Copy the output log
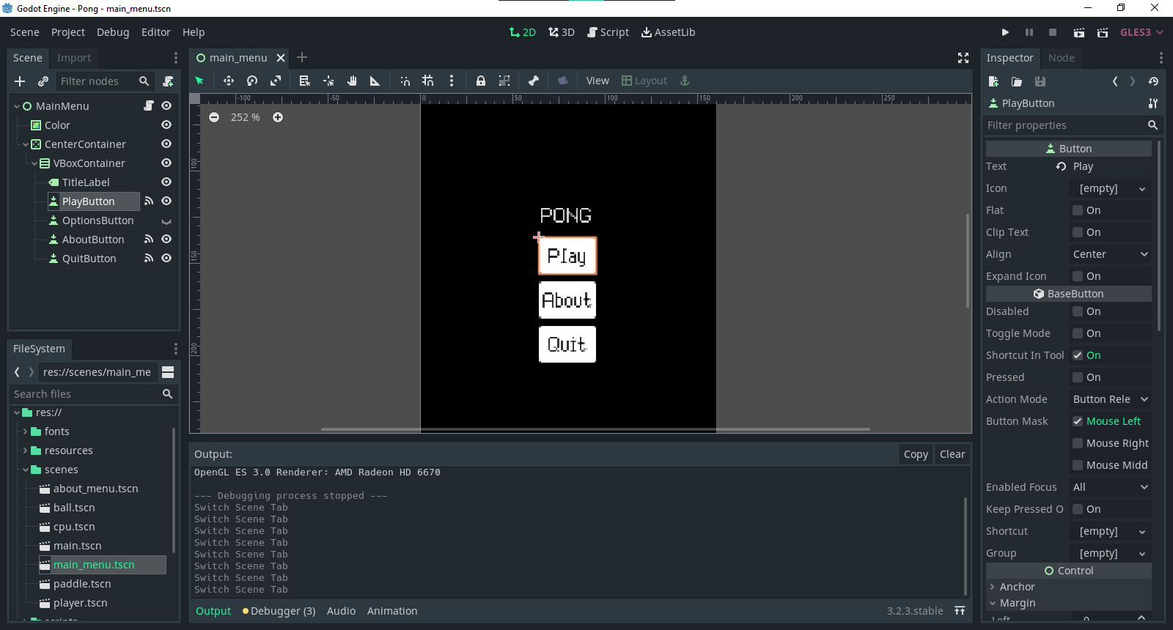Image resolution: width=1173 pixels, height=630 pixels. click(916, 454)
